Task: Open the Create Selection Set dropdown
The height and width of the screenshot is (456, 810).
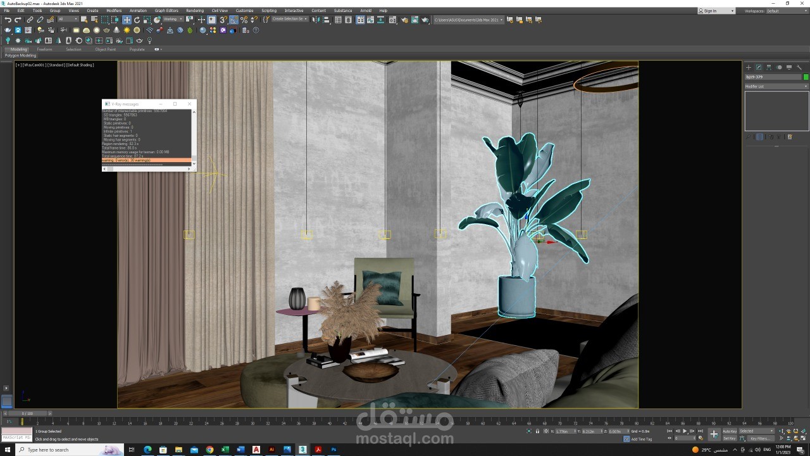Action: 290,19
